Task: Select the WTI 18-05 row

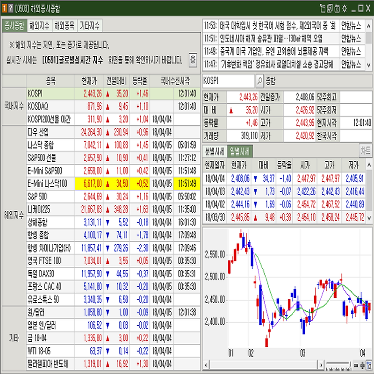Action: [113, 351]
